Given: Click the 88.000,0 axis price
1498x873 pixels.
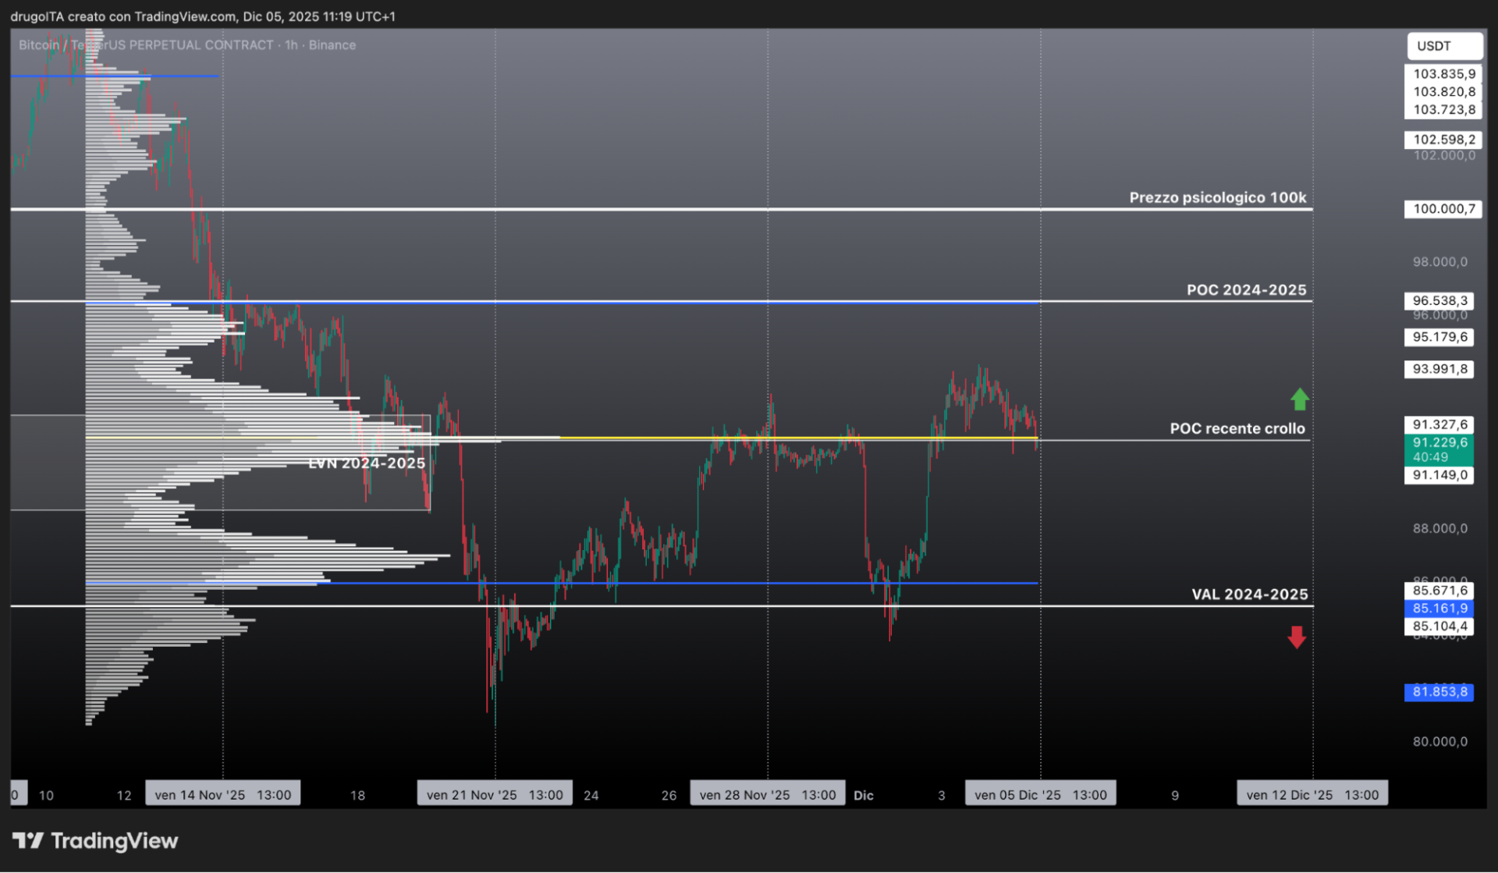Looking at the screenshot, I should coord(1439,529).
